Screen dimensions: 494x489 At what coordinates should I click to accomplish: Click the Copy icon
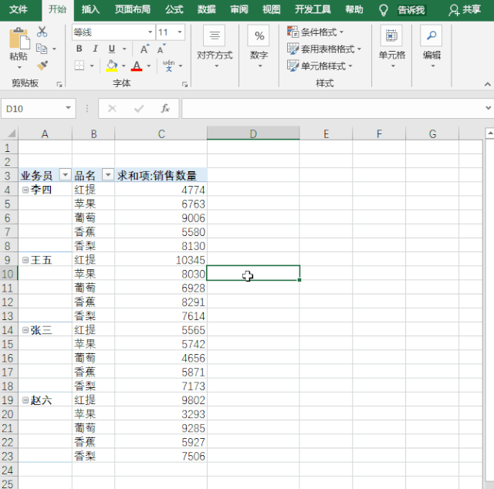click(42, 49)
